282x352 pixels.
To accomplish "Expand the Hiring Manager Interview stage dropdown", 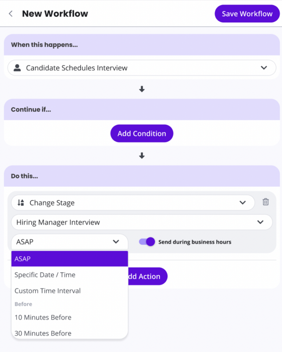I will tap(142, 222).
